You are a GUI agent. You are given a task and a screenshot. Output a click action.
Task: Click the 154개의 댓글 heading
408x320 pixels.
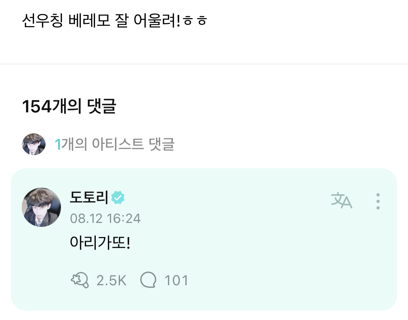(69, 107)
